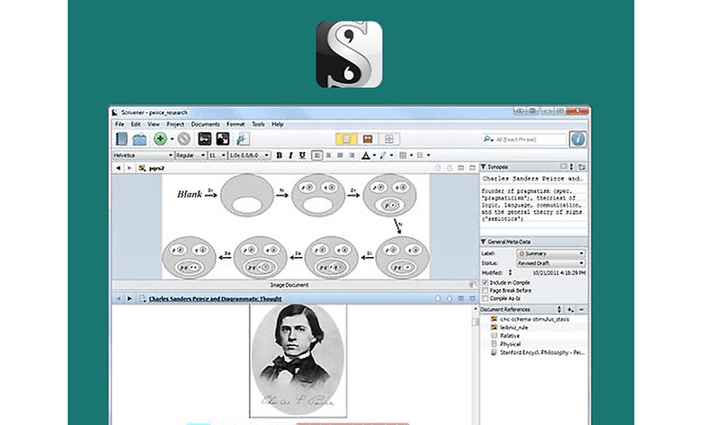703x425 pixels.
Task: Open the File menu
Action: [120, 124]
